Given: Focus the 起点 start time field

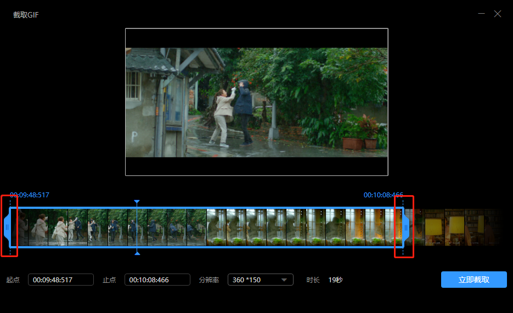Looking at the screenshot, I should coord(61,280).
